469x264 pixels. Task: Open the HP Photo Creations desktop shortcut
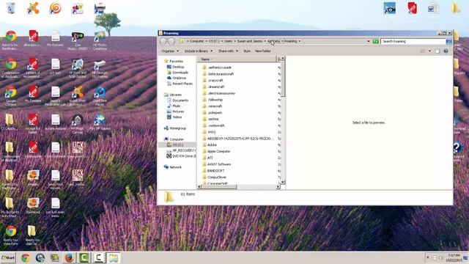(x=100, y=41)
